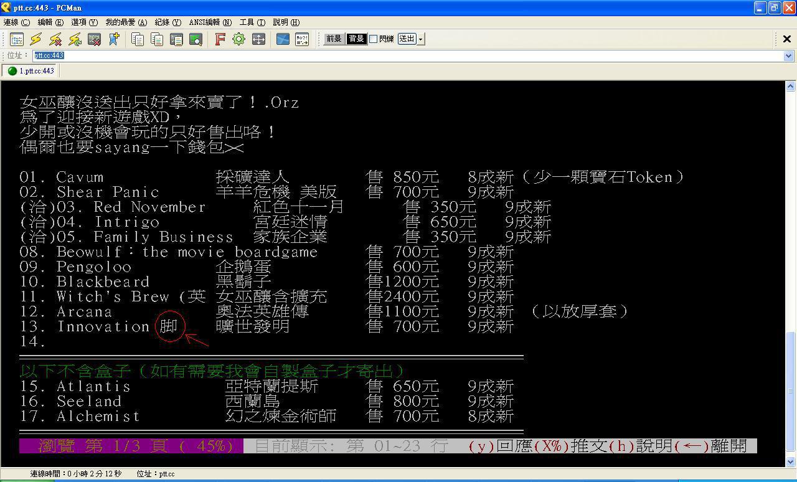Click the yellow lightning connect icon
The width and height of the screenshot is (797, 482).
pyautogui.click(x=36, y=39)
